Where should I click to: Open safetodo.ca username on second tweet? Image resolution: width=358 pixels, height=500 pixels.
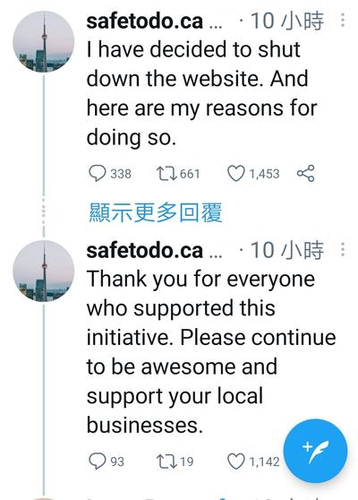(x=145, y=250)
